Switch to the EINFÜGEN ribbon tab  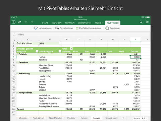56,23
